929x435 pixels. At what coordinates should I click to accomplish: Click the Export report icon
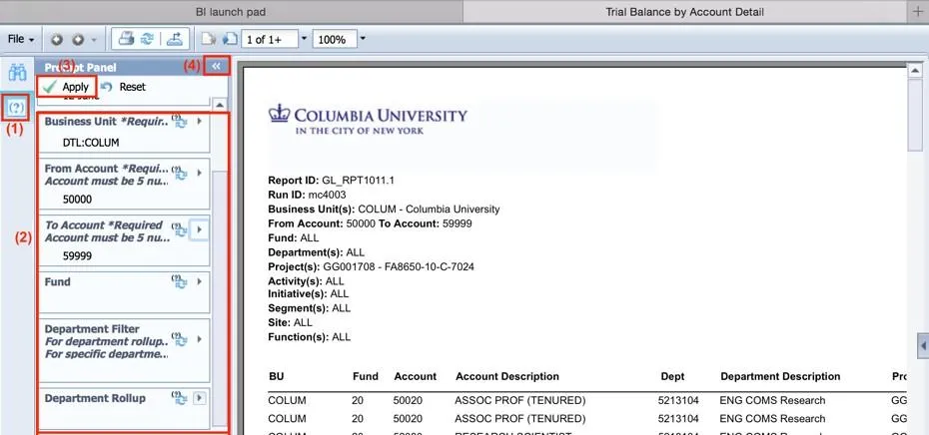click(x=174, y=39)
